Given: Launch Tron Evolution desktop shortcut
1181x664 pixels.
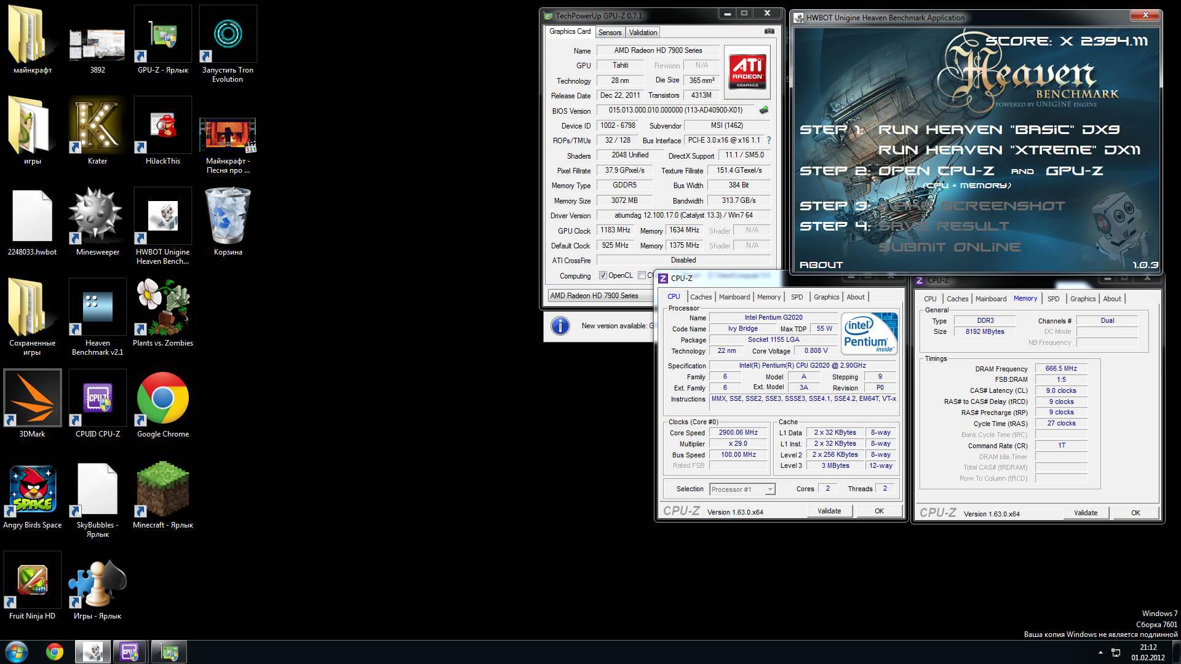Looking at the screenshot, I should coord(228,44).
